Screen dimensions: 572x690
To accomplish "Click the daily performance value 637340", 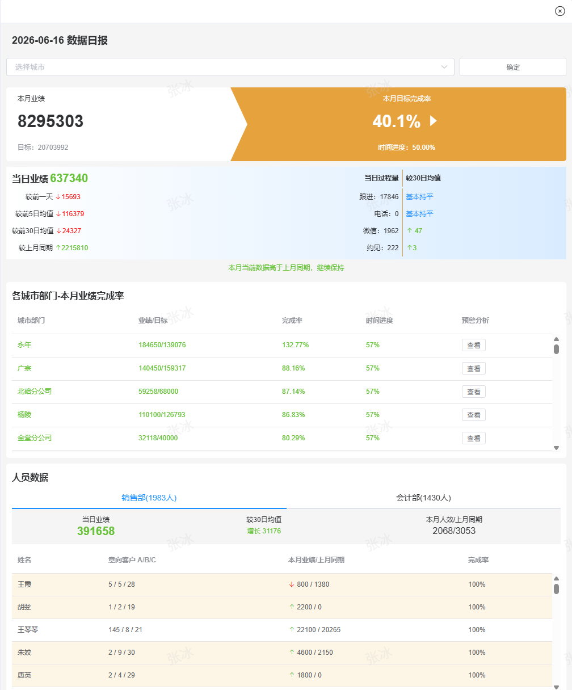I will point(69,178).
